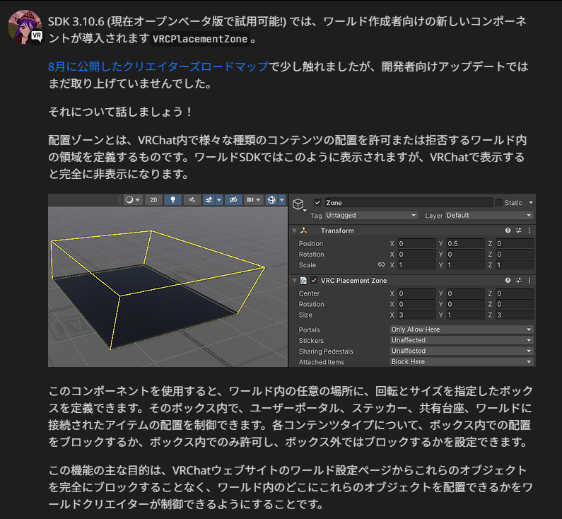Toggle scene effects icon
The width and height of the screenshot is (562, 519).
209,199
